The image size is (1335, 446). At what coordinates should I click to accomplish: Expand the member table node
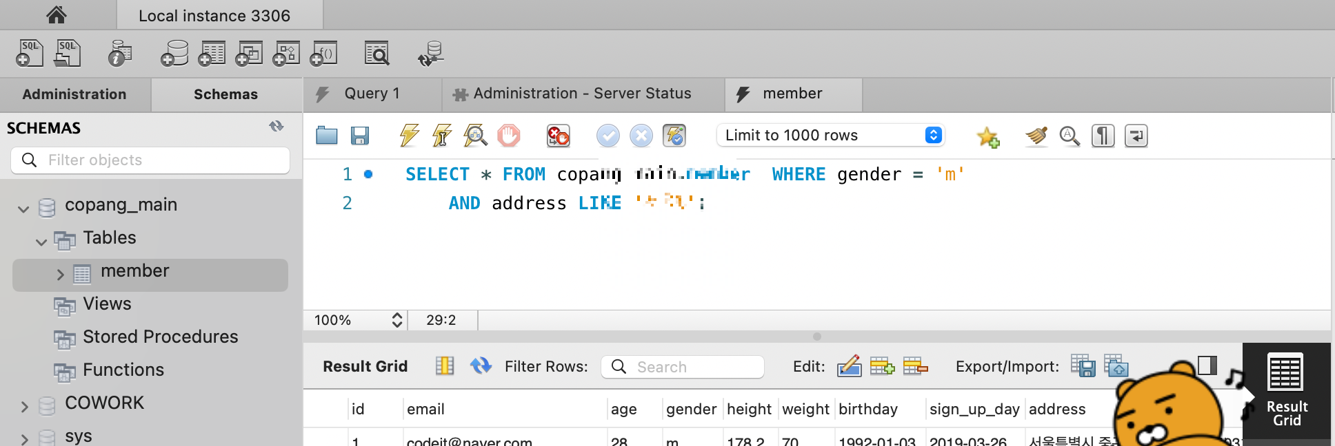point(60,275)
